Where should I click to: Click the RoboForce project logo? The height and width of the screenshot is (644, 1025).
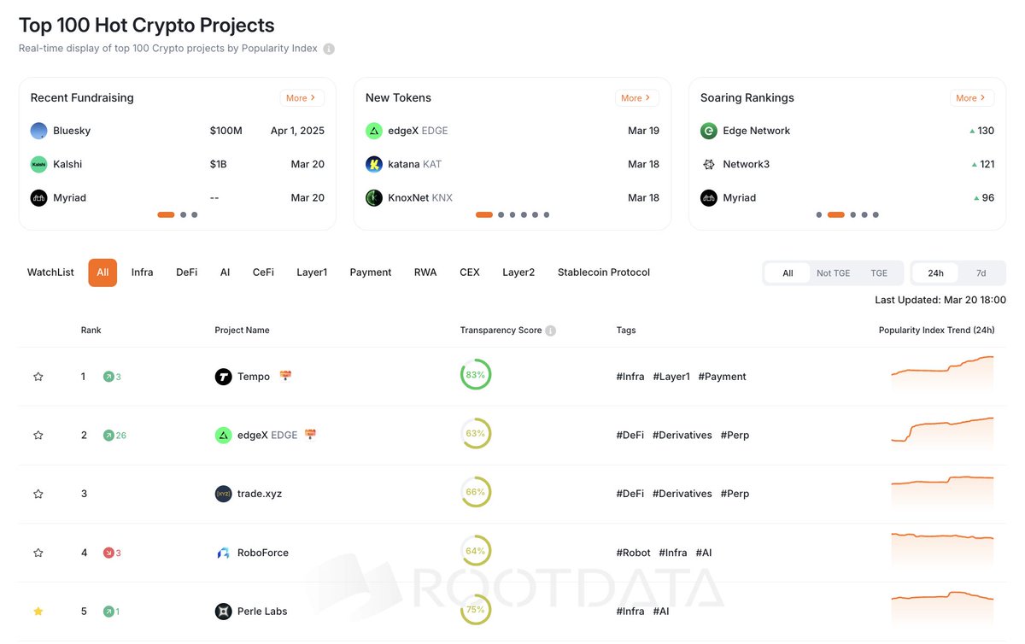[223, 553]
